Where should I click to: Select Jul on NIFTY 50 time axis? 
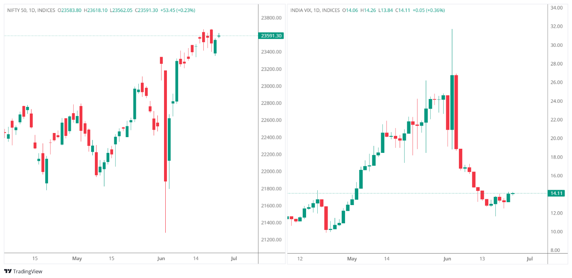click(x=234, y=259)
